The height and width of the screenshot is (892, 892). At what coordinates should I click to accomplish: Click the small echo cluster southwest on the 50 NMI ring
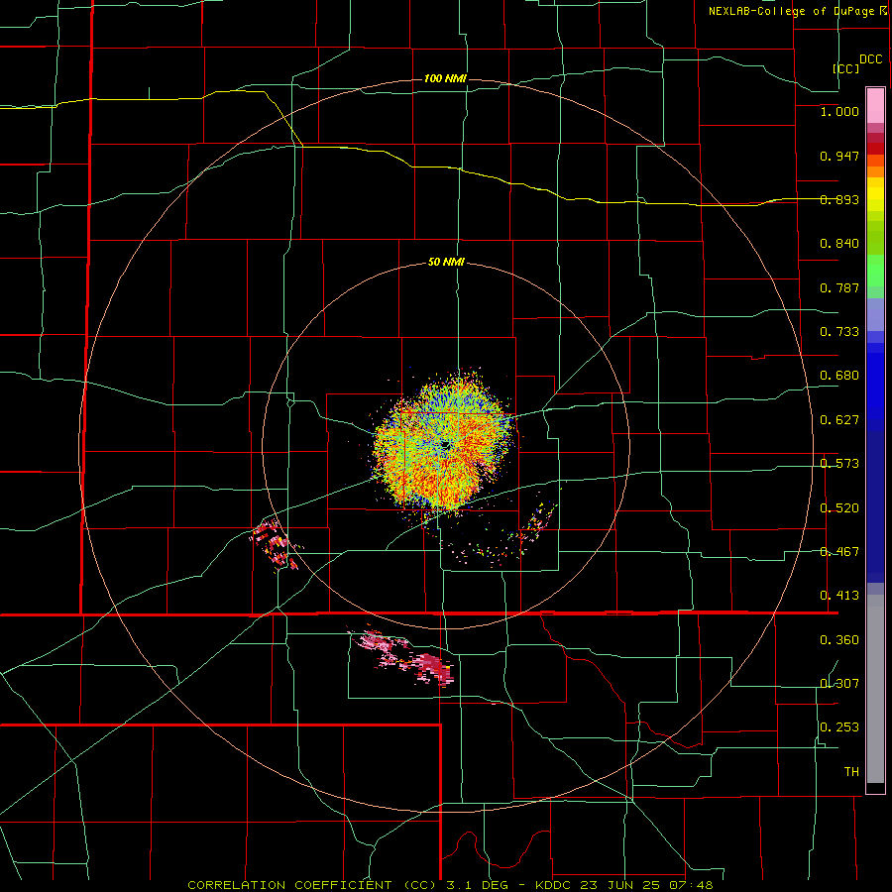[x=275, y=543]
